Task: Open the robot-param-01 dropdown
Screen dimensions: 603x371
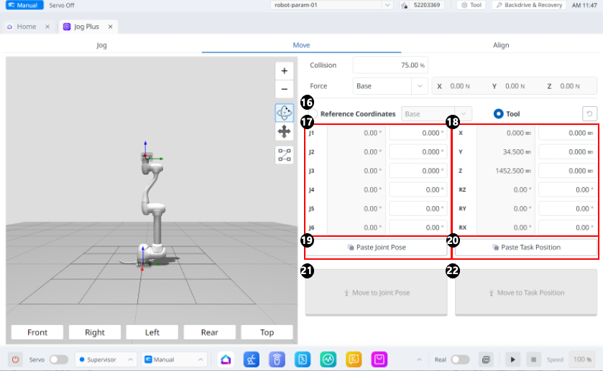Action: [x=332, y=5]
